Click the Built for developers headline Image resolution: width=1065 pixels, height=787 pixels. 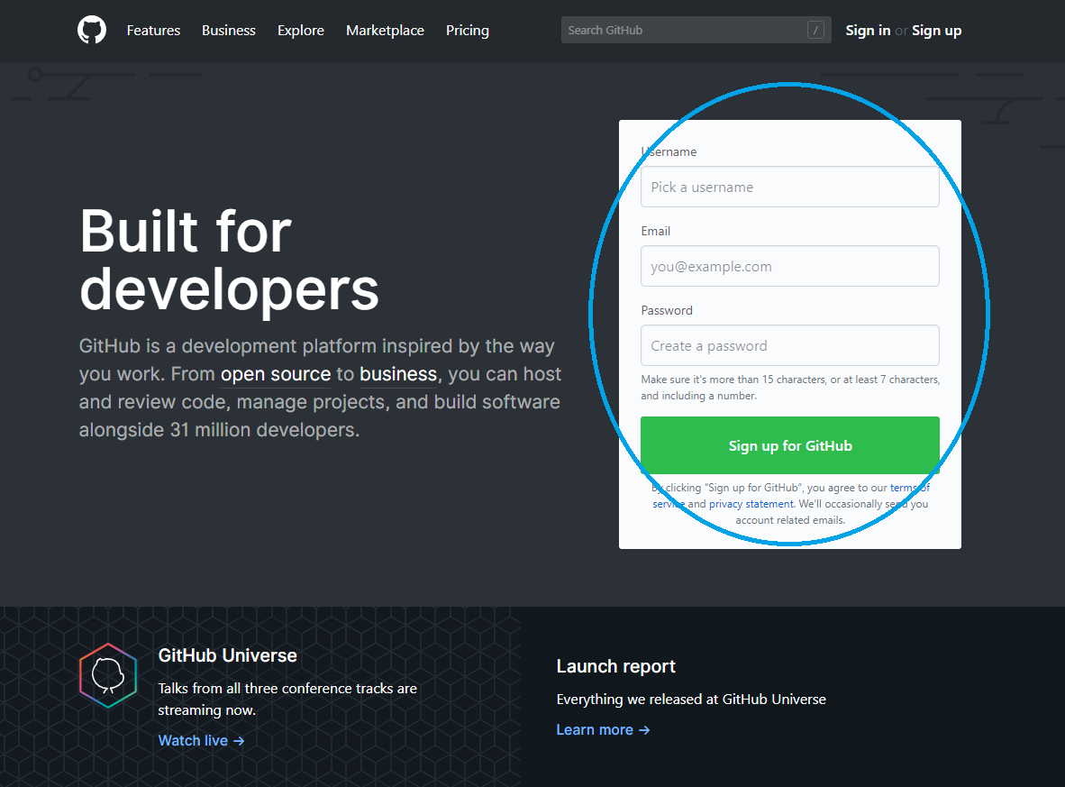[x=229, y=261]
